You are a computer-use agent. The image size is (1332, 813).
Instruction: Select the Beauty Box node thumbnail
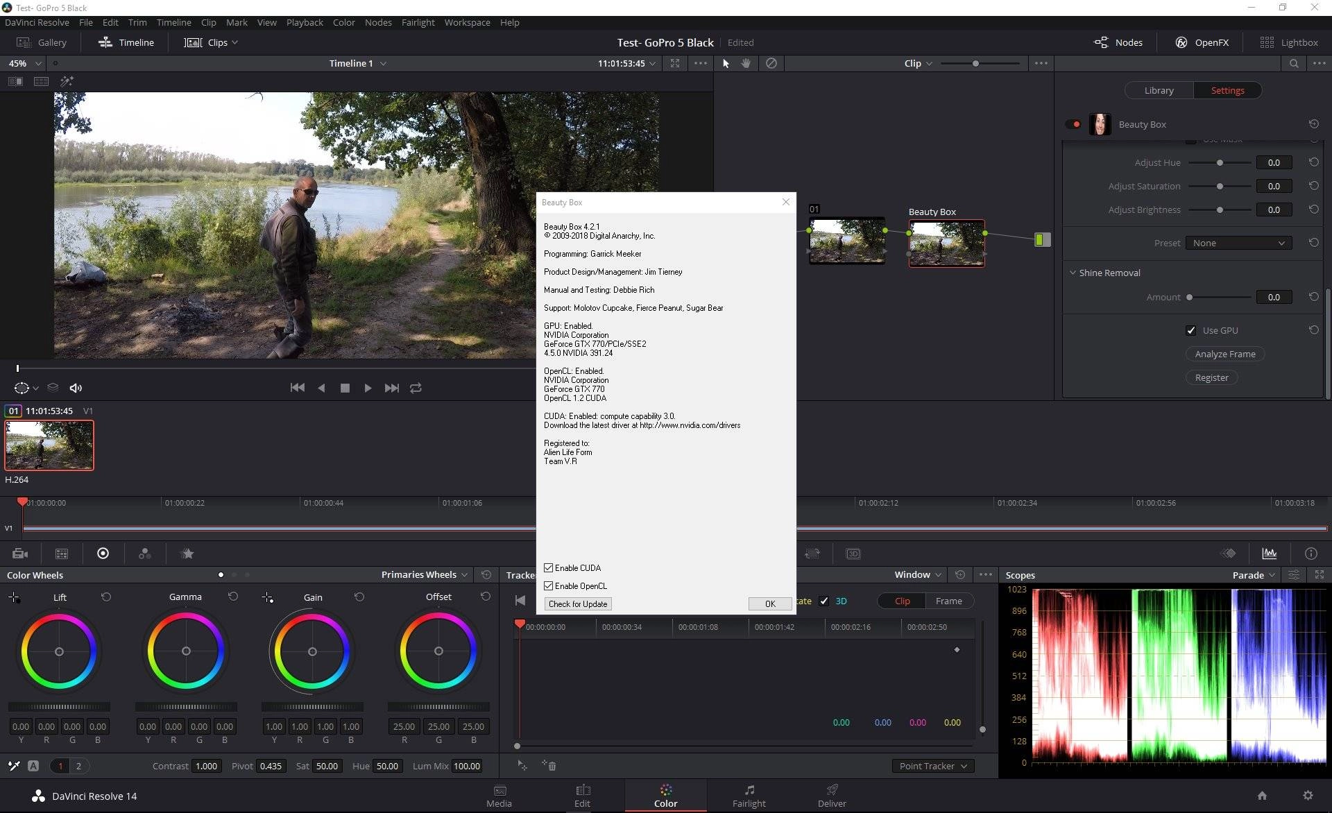point(946,243)
